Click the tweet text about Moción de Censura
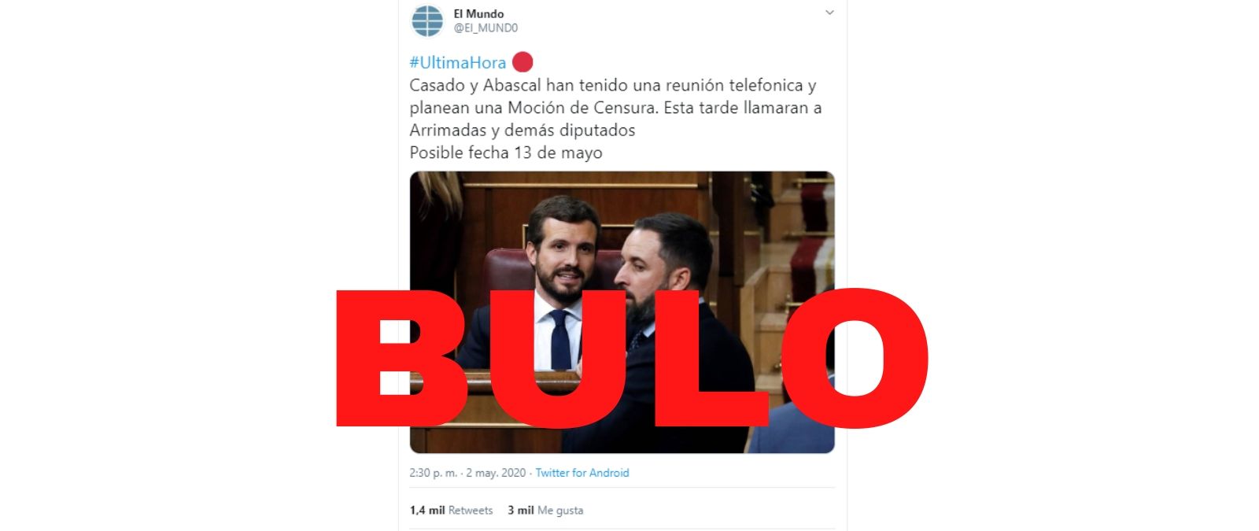Image resolution: width=1259 pixels, height=531 pixels. (615, 108)
